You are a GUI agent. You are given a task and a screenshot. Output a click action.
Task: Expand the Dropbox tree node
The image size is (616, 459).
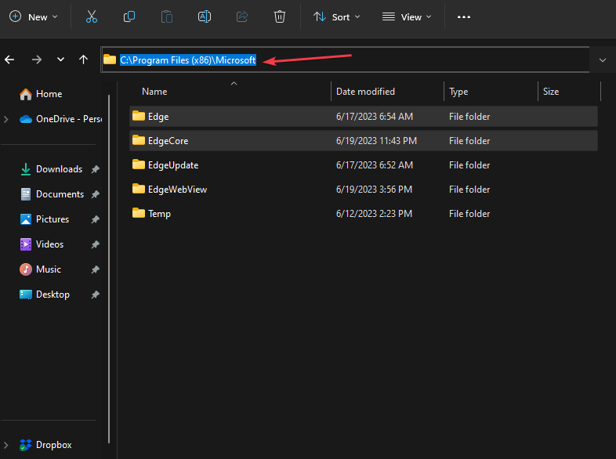pos(6,445)
